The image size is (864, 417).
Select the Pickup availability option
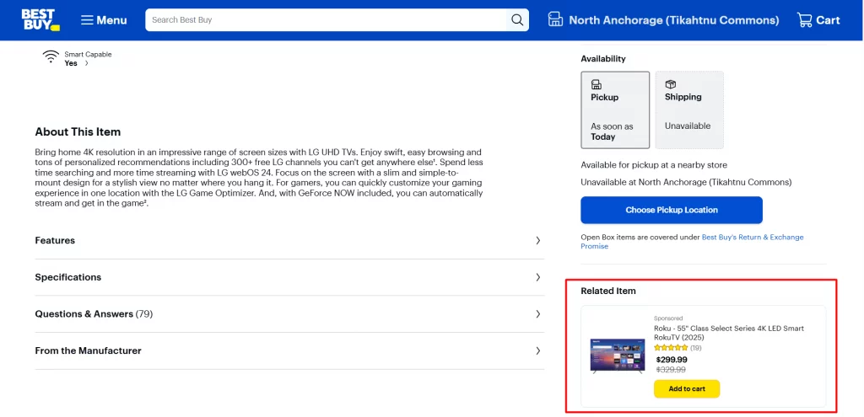tap(615, 110)
